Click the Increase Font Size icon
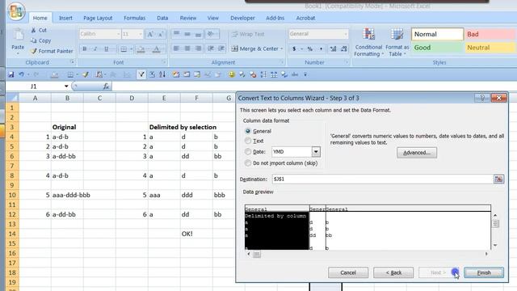The height and width of the screenshot is (291, 517). point(150,34)
